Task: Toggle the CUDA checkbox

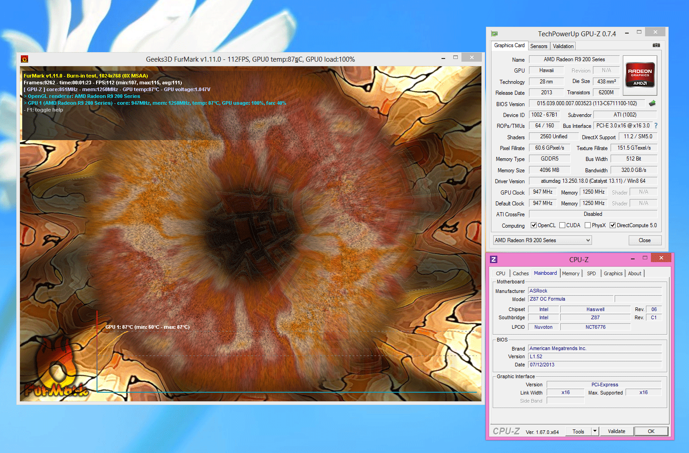Action: pyautogui.click(x=562, y=225)
